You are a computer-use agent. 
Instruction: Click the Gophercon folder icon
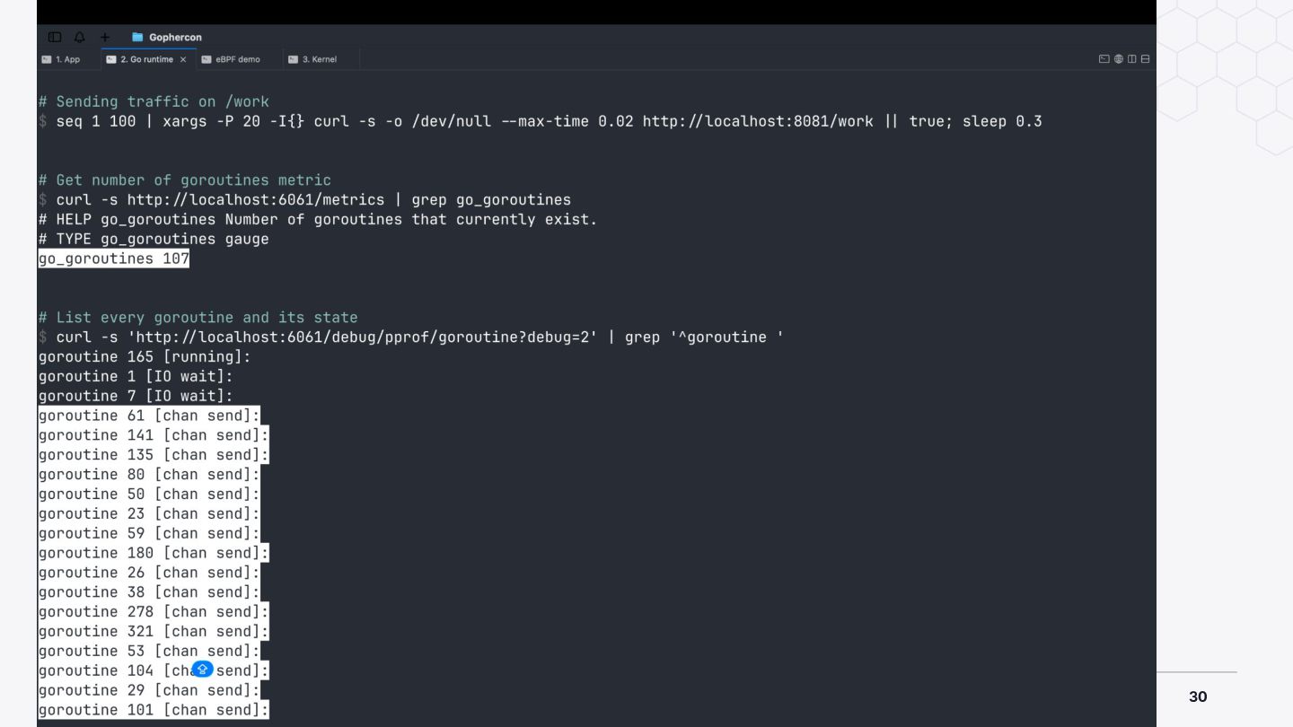[x=137, y=37]
